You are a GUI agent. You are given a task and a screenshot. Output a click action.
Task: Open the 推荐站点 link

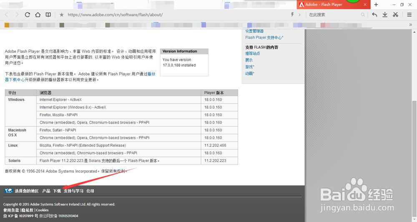coord(252,53)
